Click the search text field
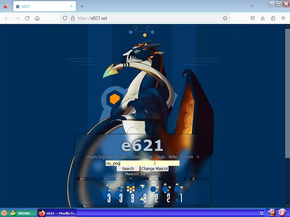290x217 pixels. (142, 163)
